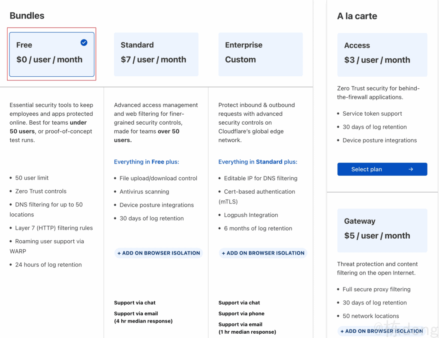The image size is (439, 338).
Task: Click '(1 hr median response)' text
Action: coord(247,332)
